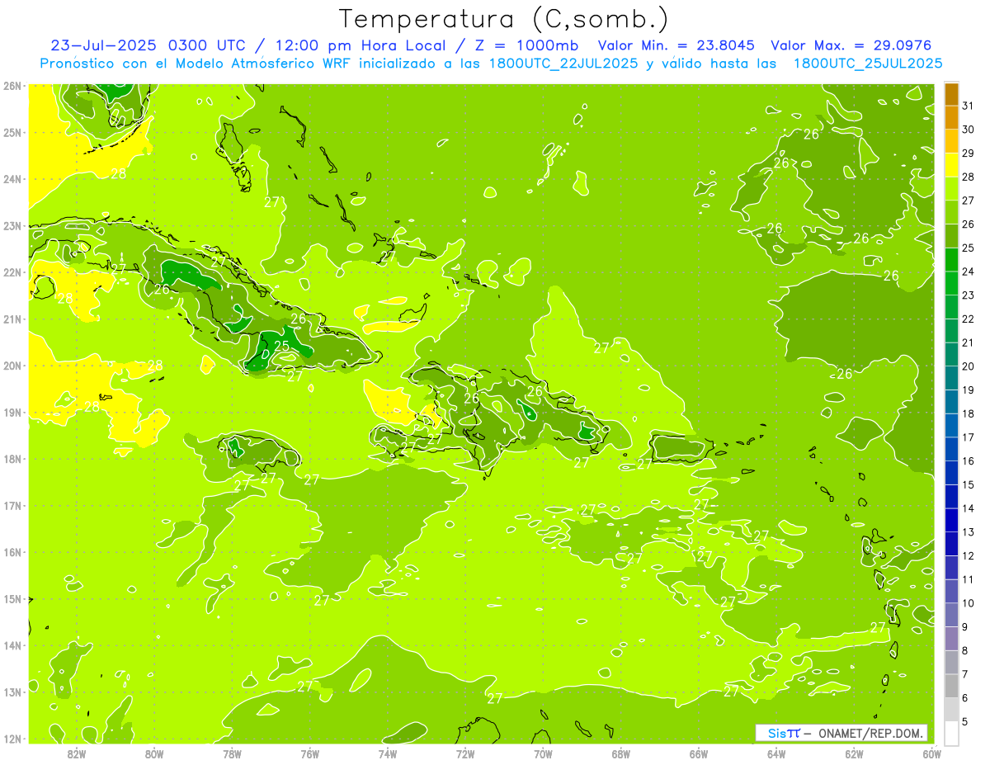Click "Pronóstico con el Modelo Atmósferico WRF" text

pos(196,64)
